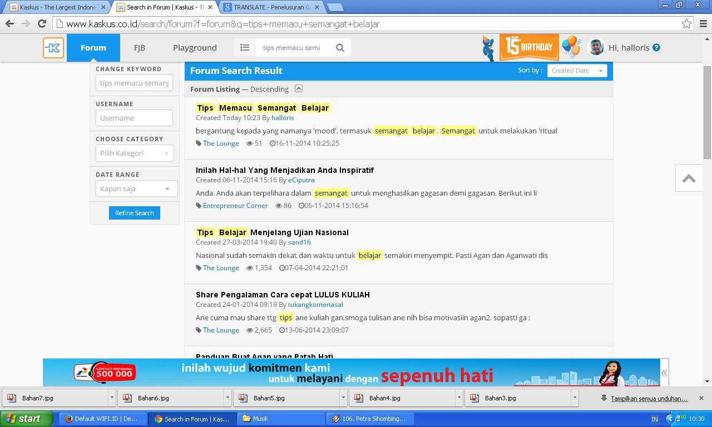Open the Musik folder in the taskbar
This screenshot has width=712, height=427.
(x=281, y=419)
